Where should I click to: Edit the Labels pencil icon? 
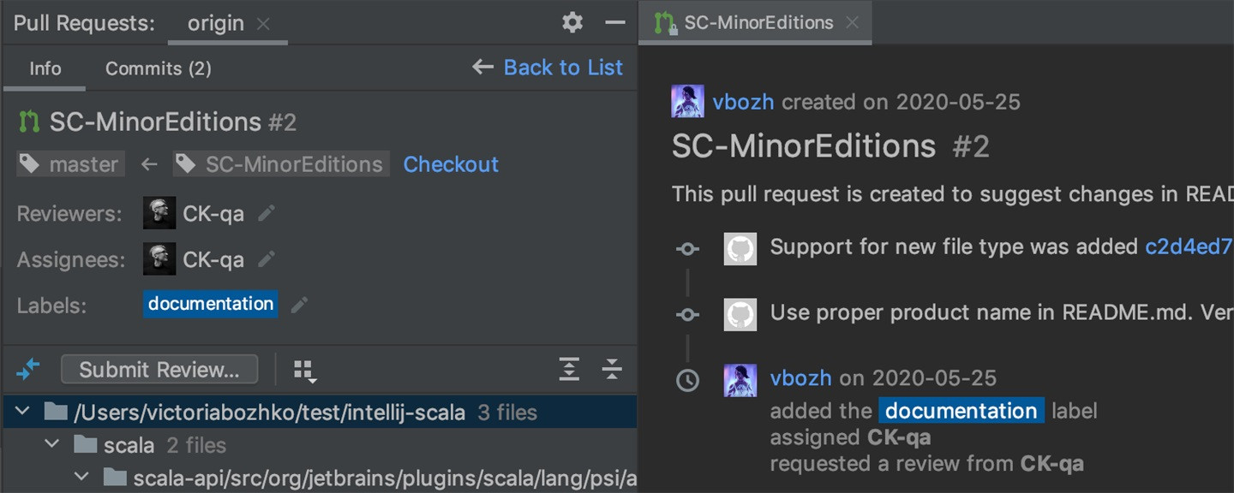pyautogui.click(x=299, y=304)
